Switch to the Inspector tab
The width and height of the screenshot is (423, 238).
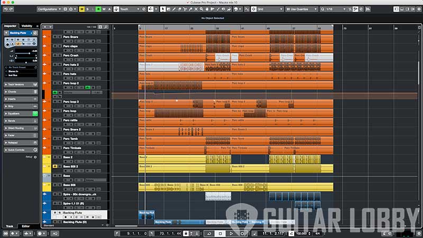click(x=10, y=26)
